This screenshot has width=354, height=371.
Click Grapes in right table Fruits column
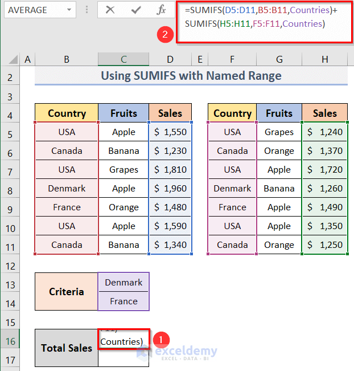point(279,132)
